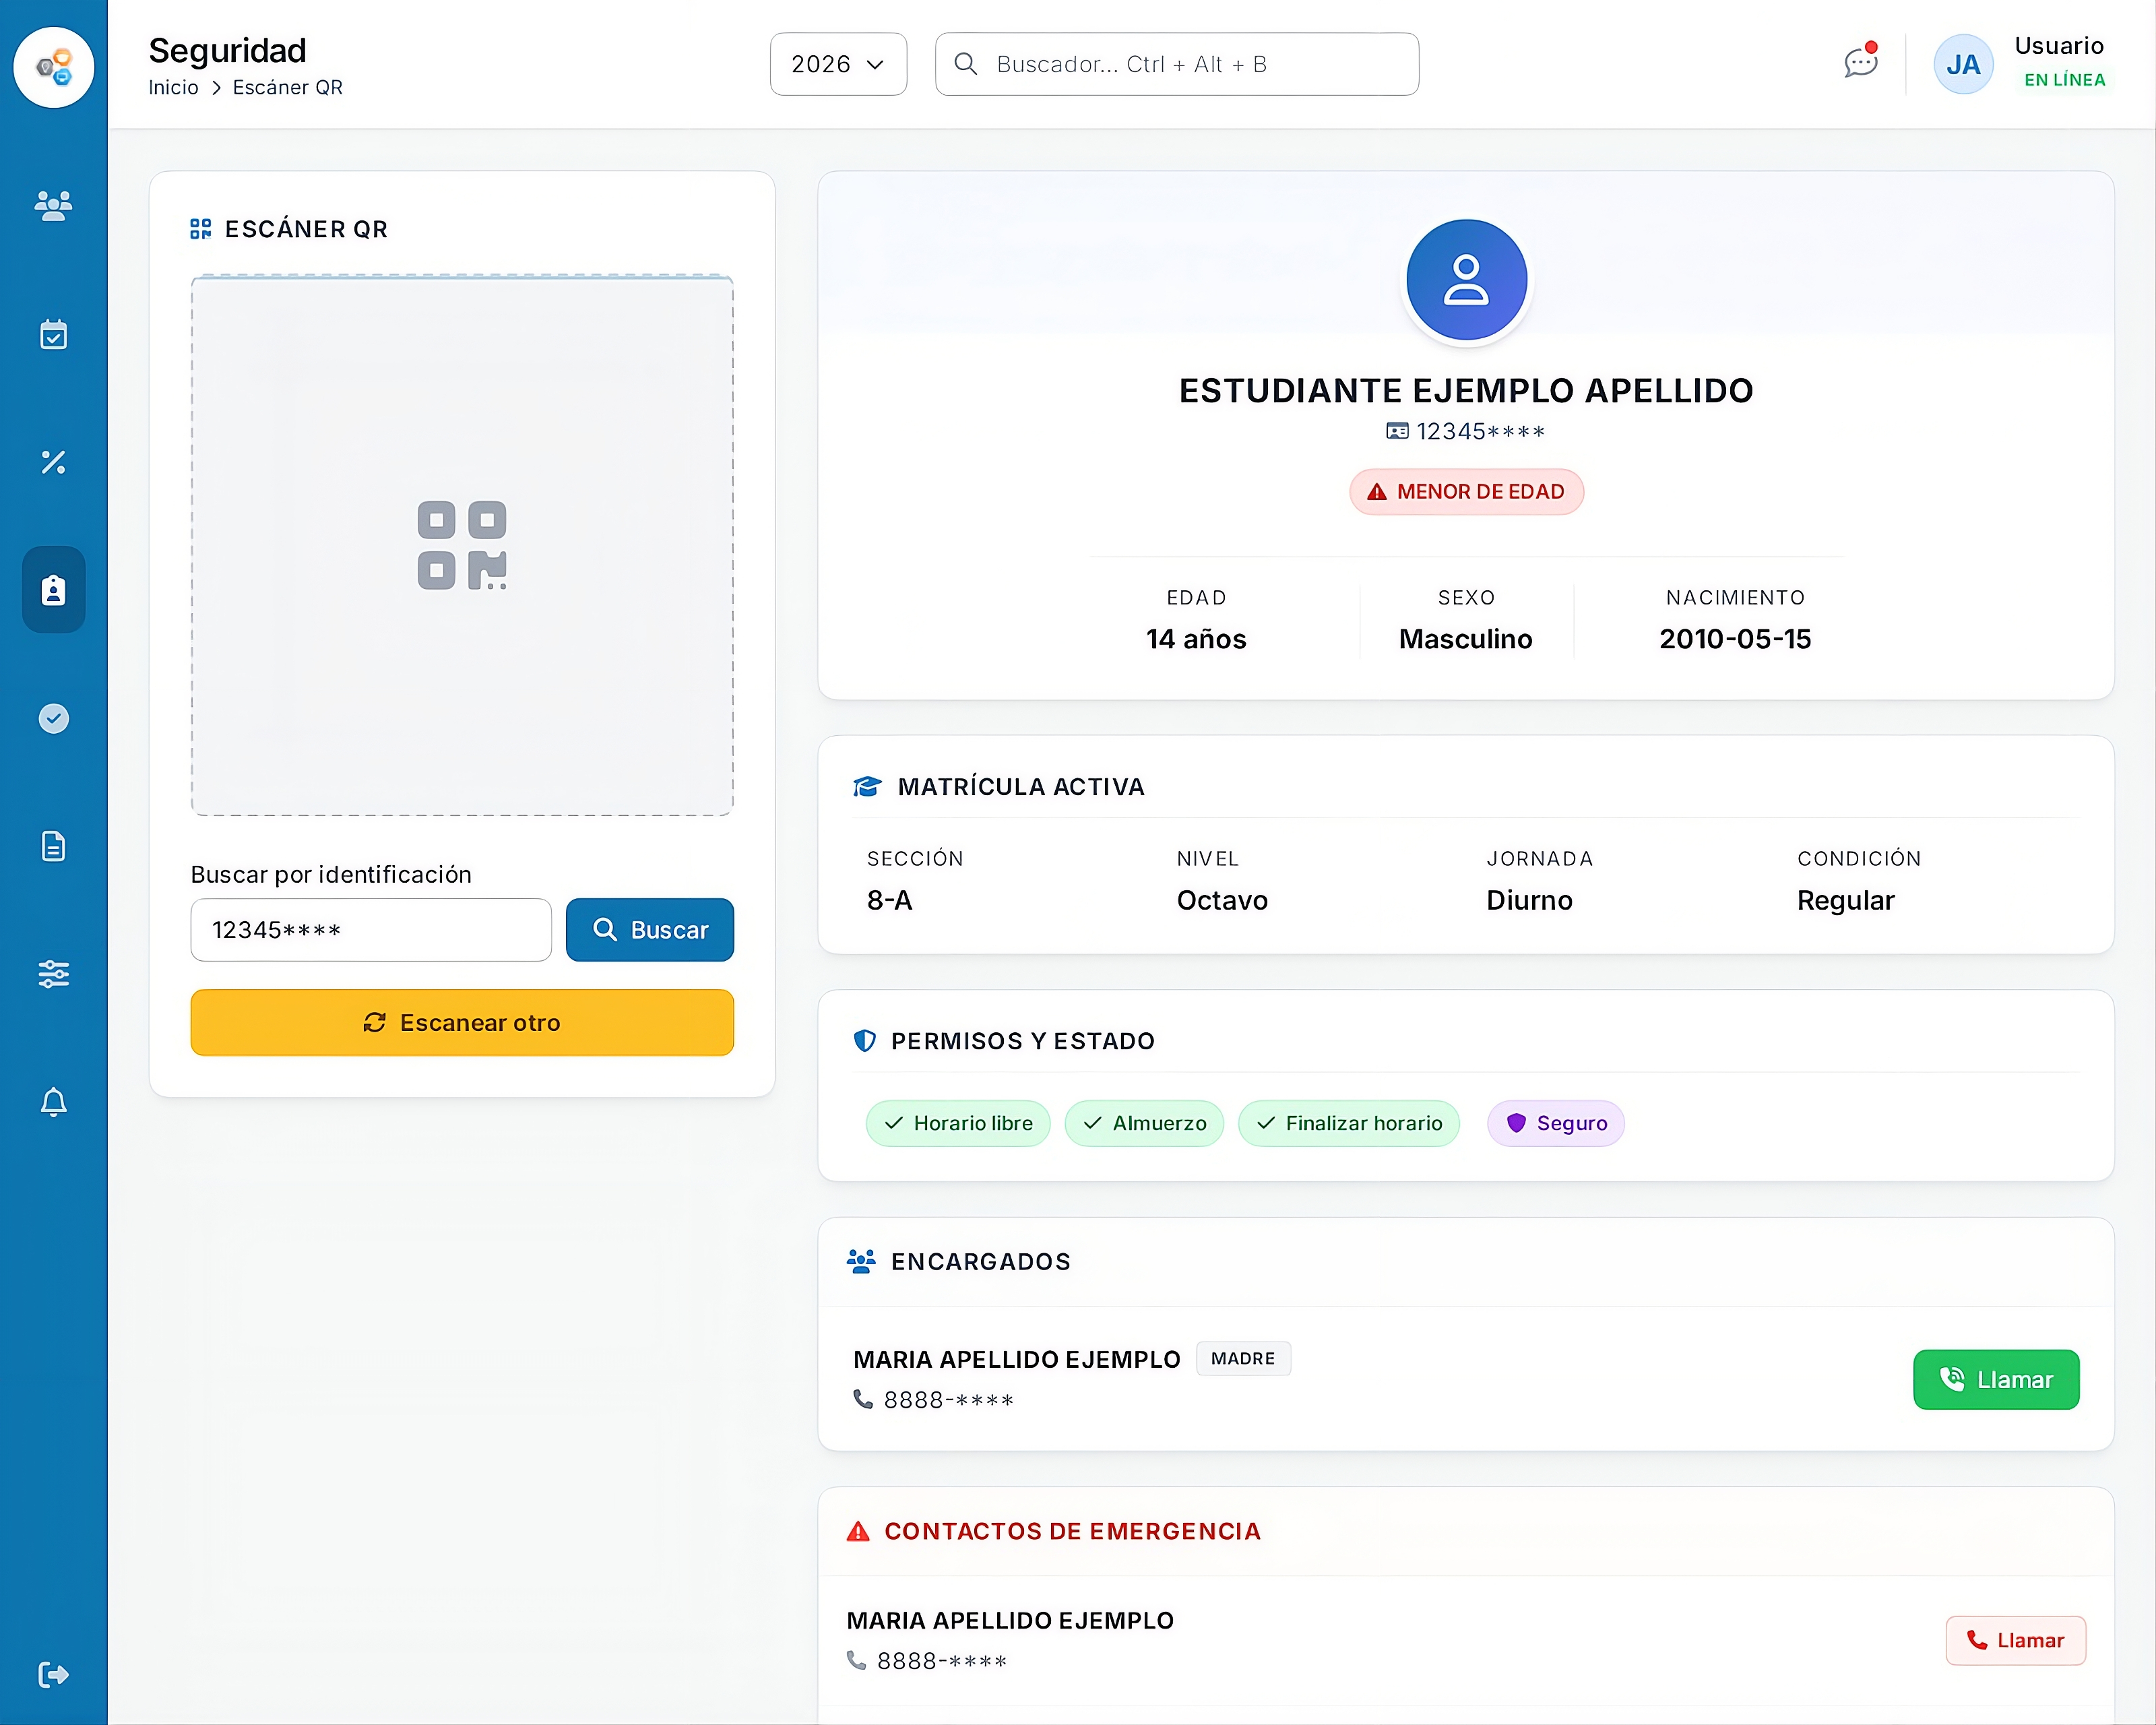The height and width of the screenshot is (1725, 2156).
Task: Click the people icon by Encargados
Action: [x=861, y=1261]
